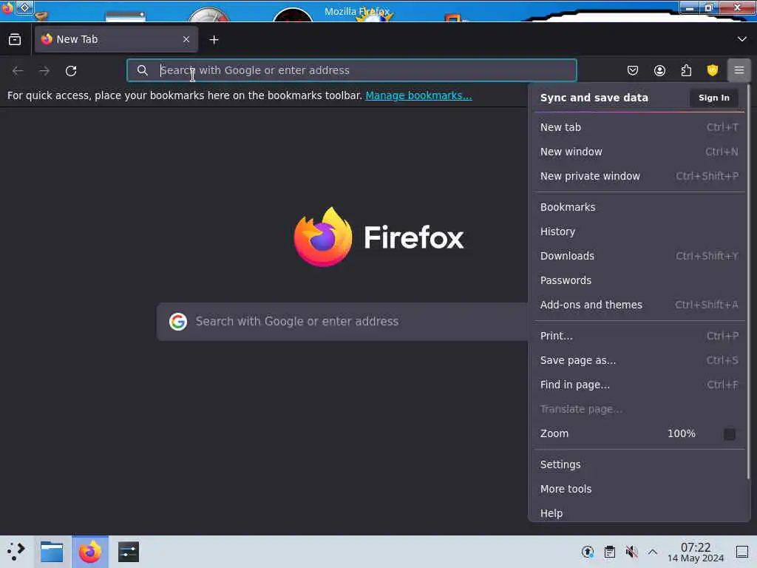757x568 pixels.
Task: Click the Google logo in page search box
Action: pos(178,321)
